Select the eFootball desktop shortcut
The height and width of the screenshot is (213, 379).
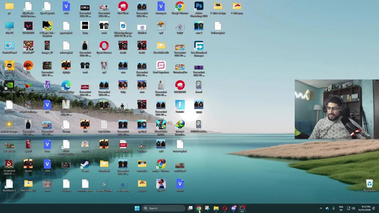pos(28,48)
